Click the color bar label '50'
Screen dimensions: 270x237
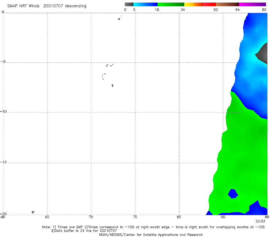[216, 9]
